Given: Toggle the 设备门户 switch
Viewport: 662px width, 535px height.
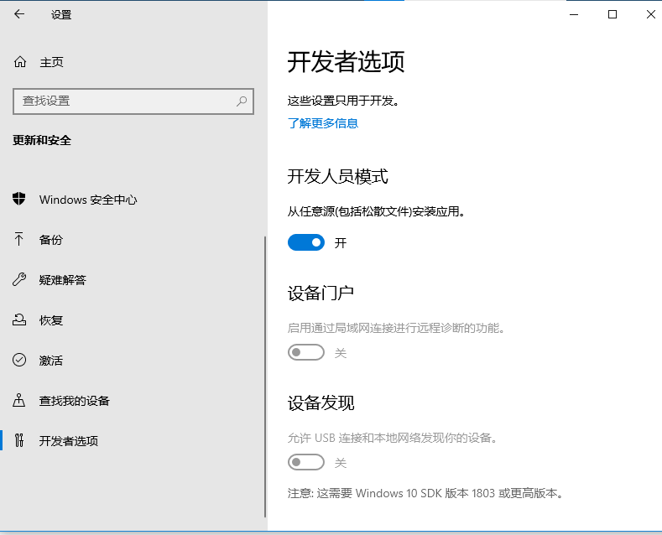Looking at the screenshot, I should coord(306,352).
